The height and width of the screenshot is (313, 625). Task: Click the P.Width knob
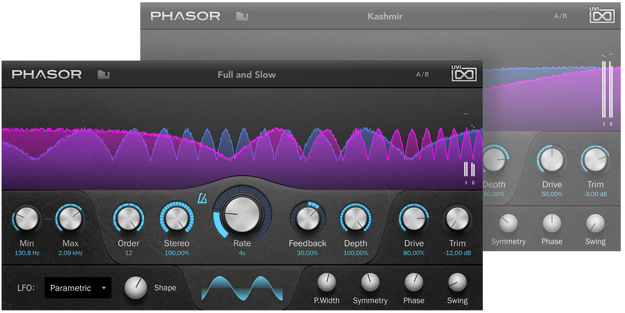327,282
